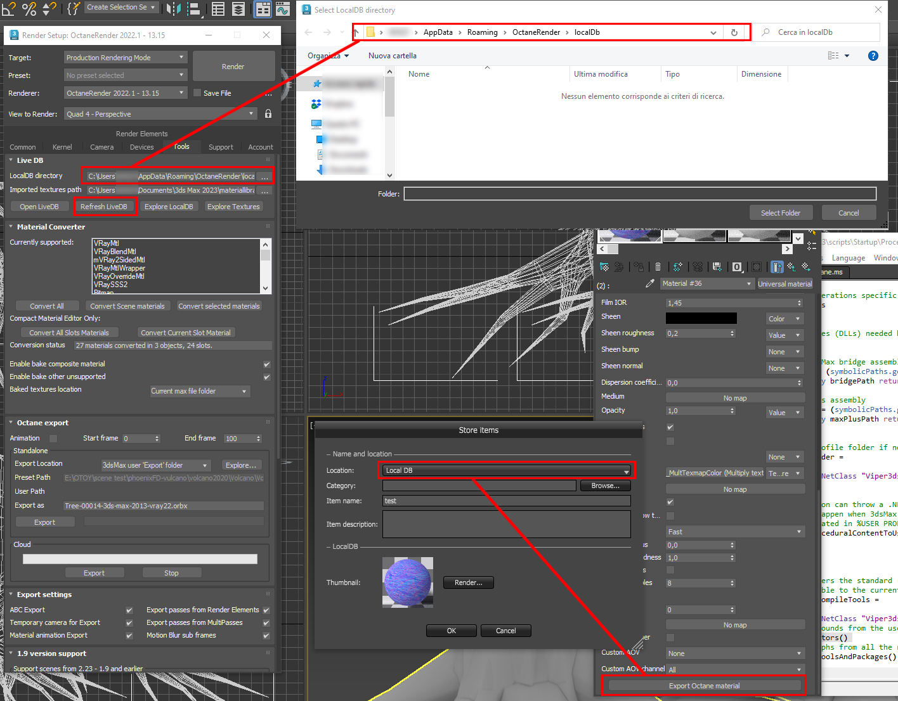898x701 pixels.
Task: Click the Angle Snap toggle in the main toolbar
Action: click(9, 8)
